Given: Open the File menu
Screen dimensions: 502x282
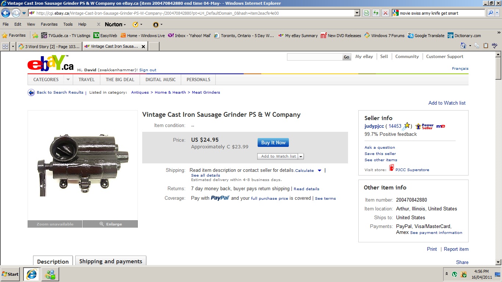Looking at the screenshot, I should point(6,24).
